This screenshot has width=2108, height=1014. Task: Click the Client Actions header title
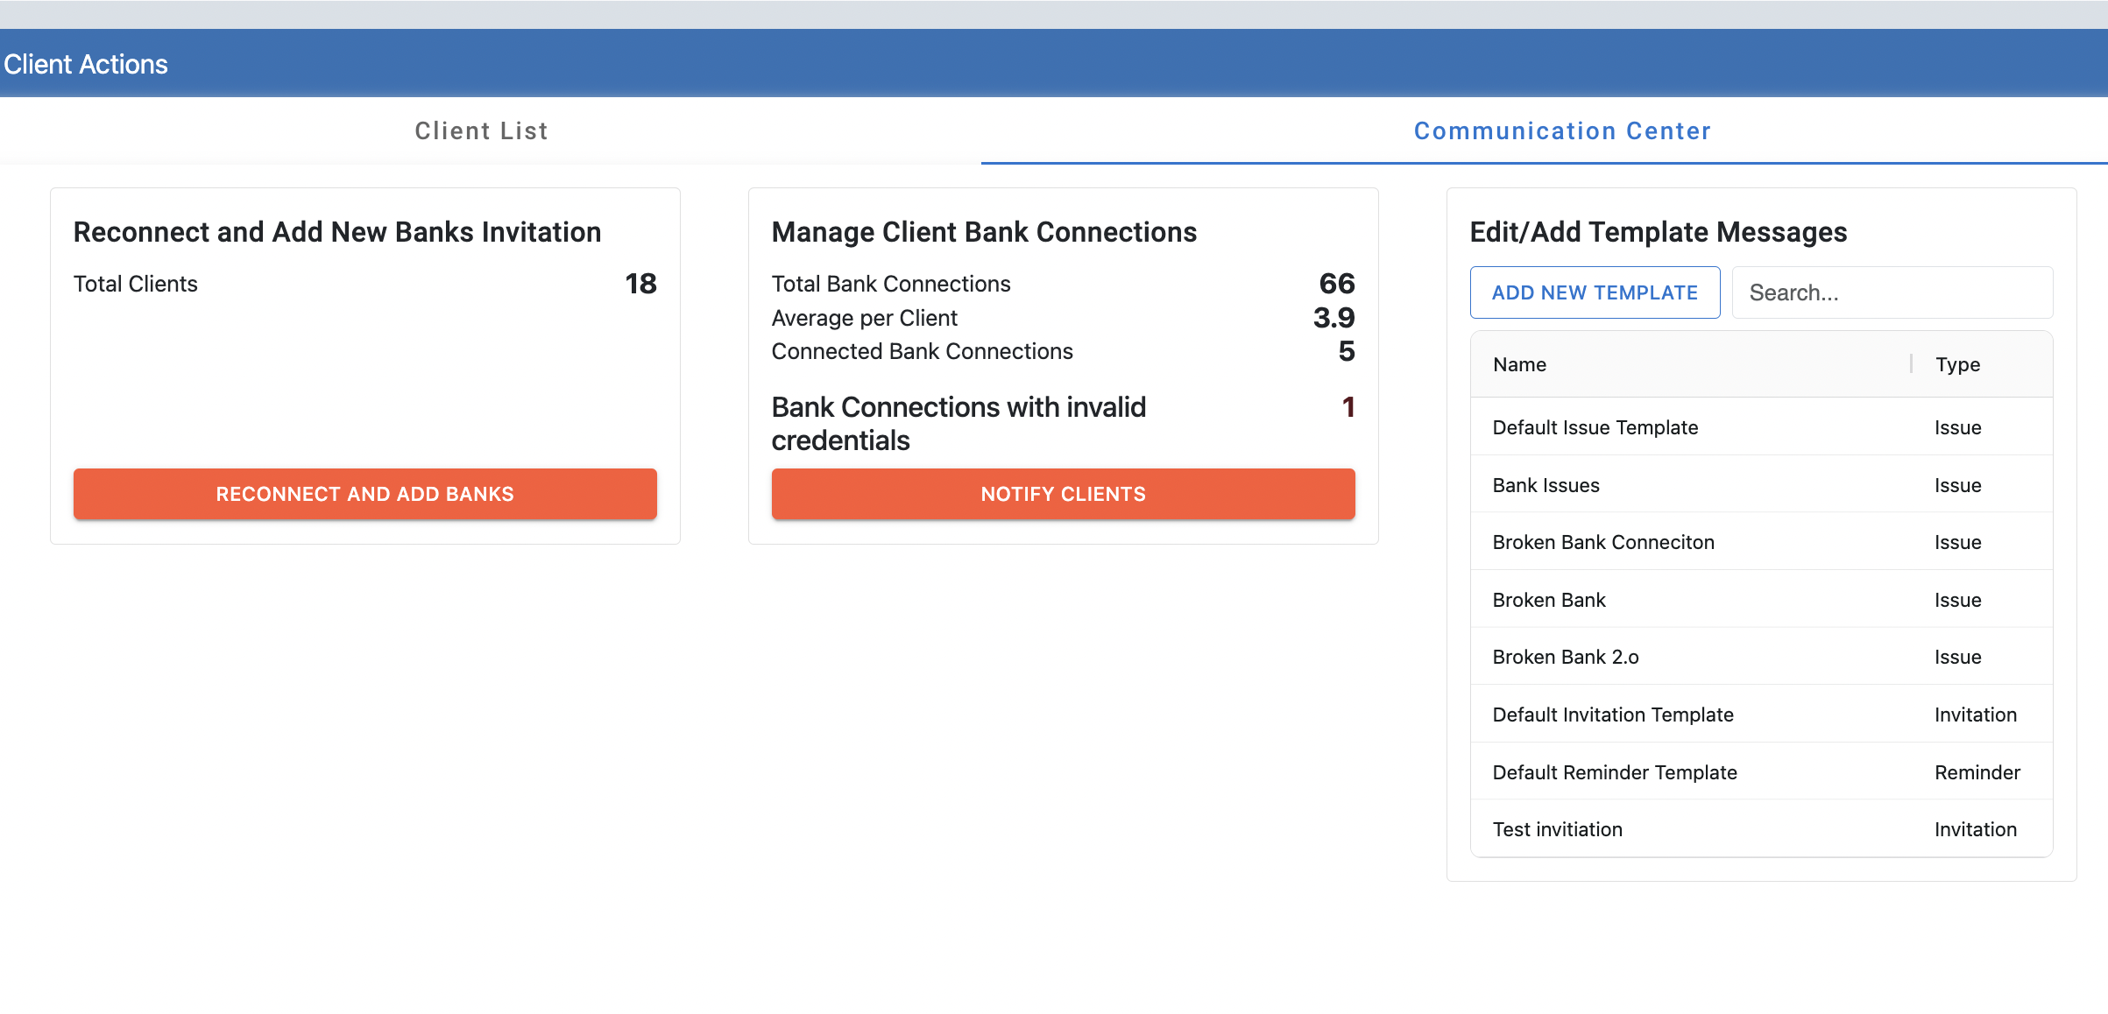(86, 64)
